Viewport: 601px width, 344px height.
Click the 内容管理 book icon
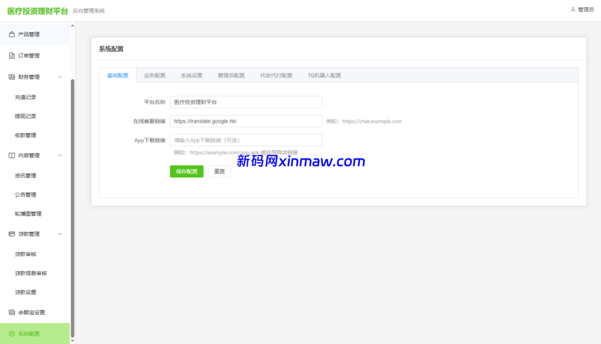coord(12,156)
